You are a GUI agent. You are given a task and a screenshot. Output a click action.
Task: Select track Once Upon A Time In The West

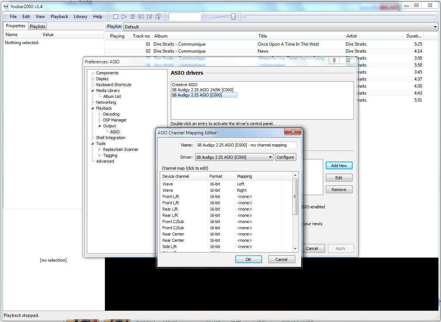pos(288,44)
